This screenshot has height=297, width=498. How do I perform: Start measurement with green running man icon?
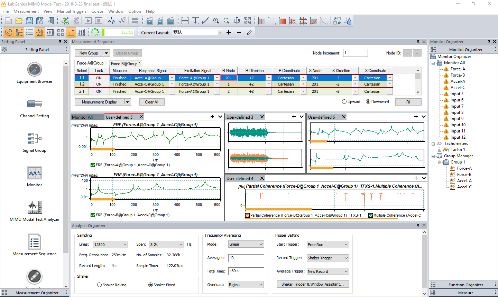click(x=65, y=21)
